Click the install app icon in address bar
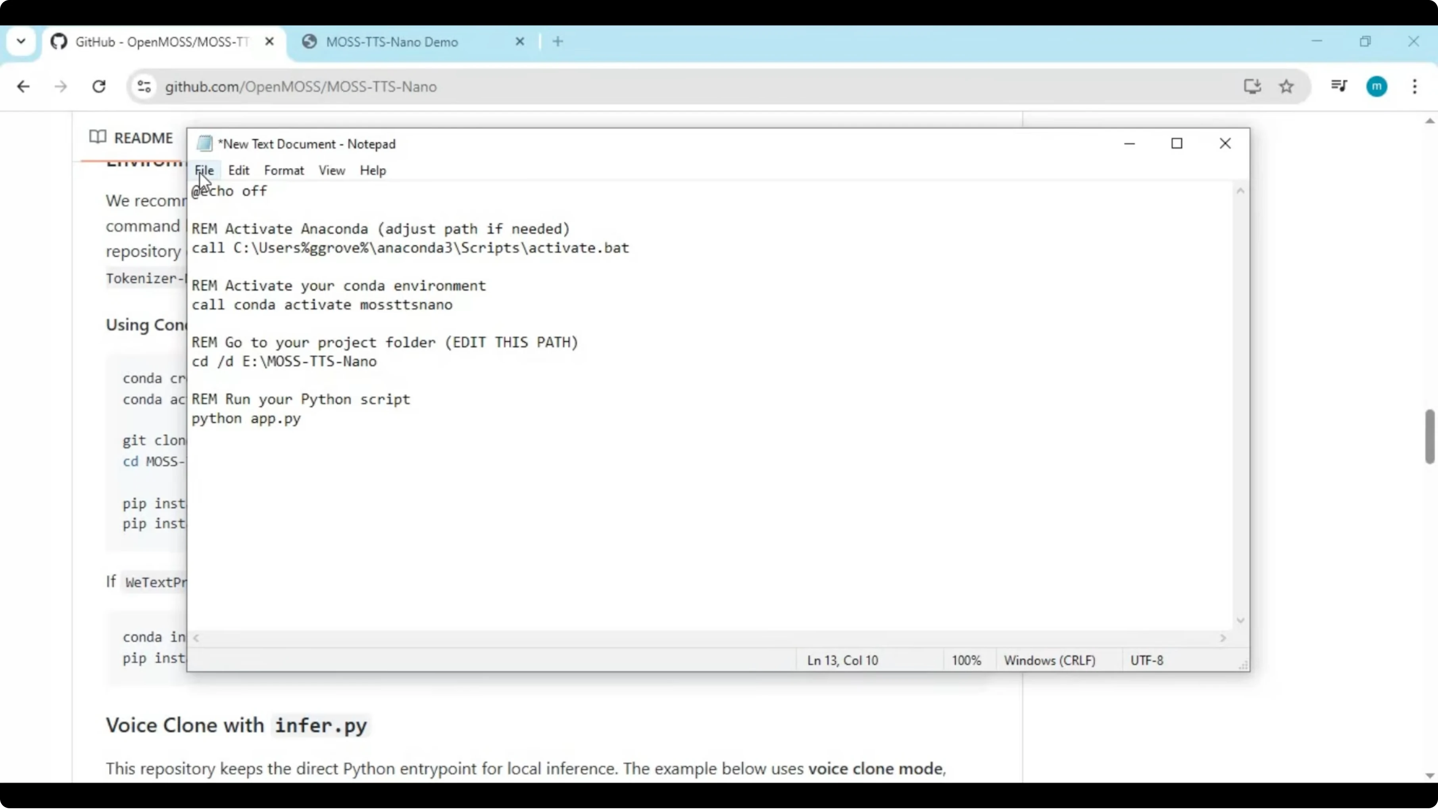 1252,86
